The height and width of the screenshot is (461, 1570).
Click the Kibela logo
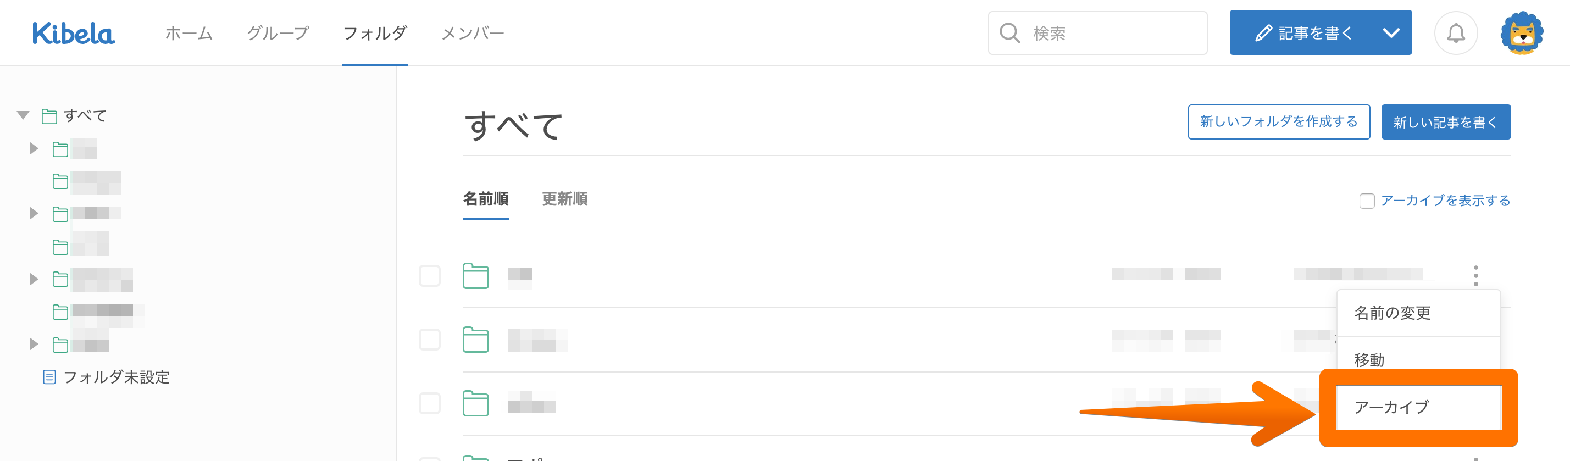[73, 33]
